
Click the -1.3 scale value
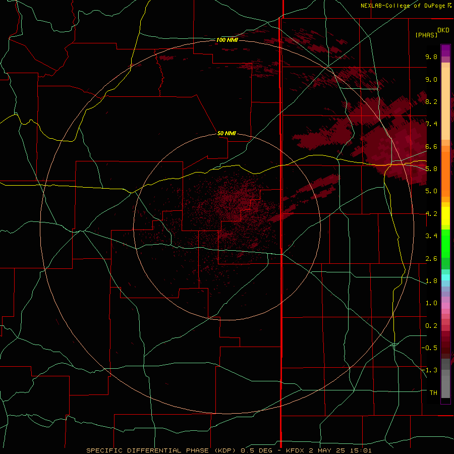pos(429,370)
